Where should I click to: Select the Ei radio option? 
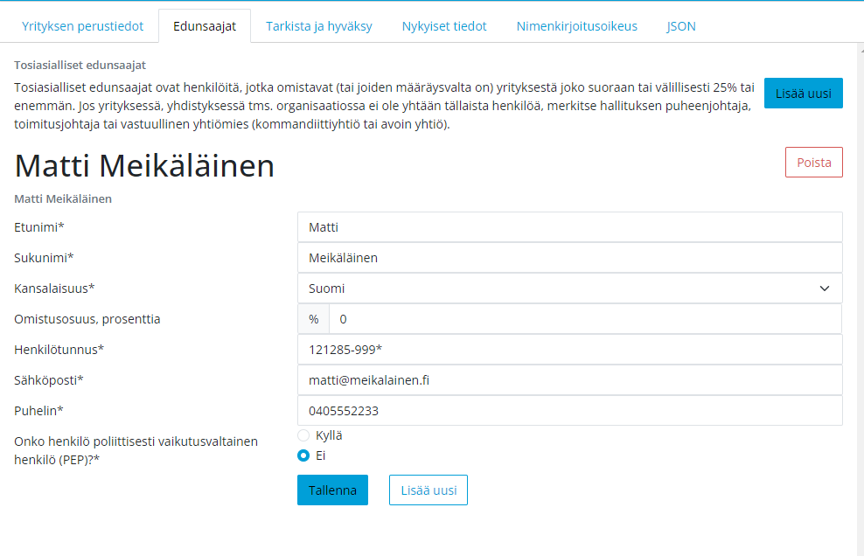[x=303, y=455]
